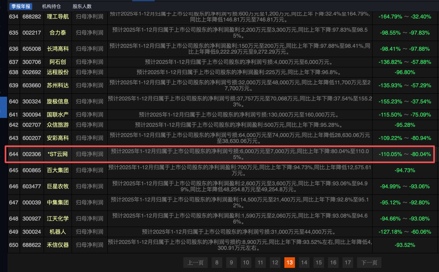Open stock name 旋极信息
Viewport: 439px width, 272px height.
pos(58,101)
